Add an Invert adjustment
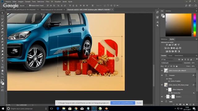 167,51
